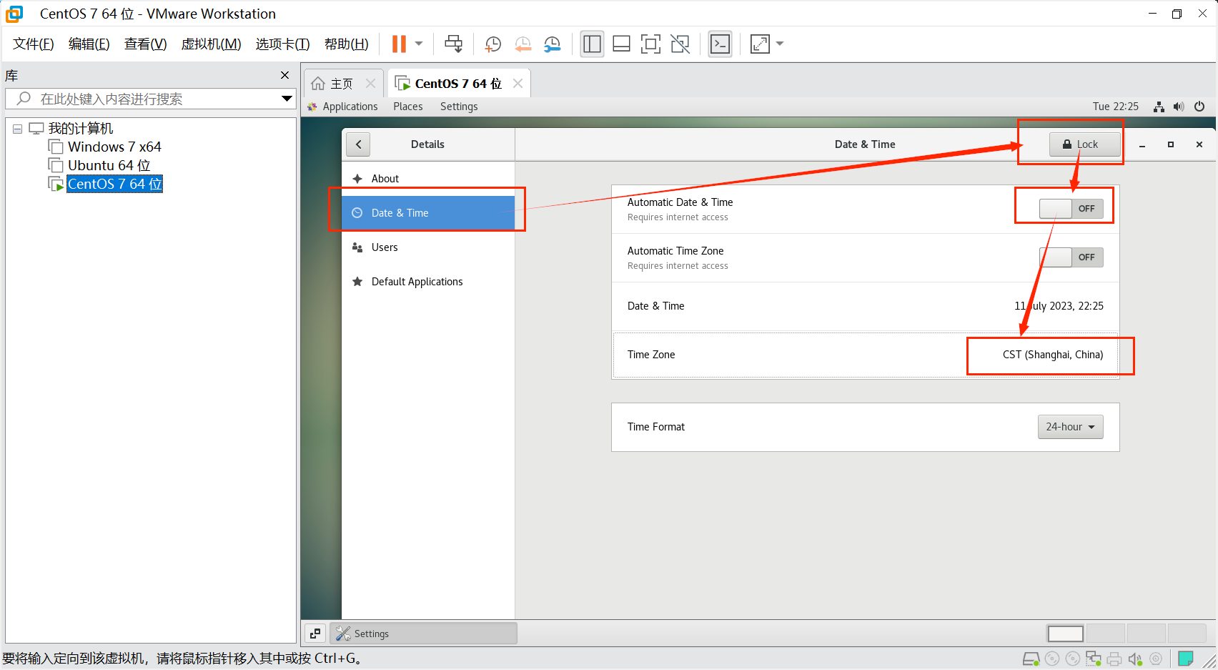This screenshot has height=670, width=1218.
Task: Open the 帮助(H) menu
Action: (x=347, y=44)
